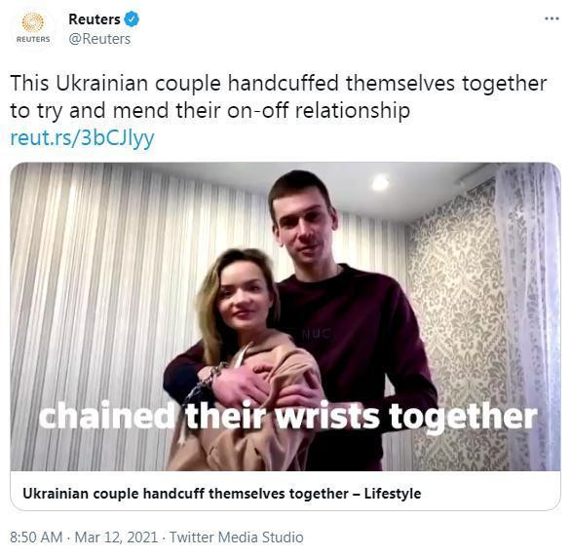The width and height of the screenshot is (571, 556).
Task: Click the tweet text about handcuffed couple
Action: coord(279,96)
